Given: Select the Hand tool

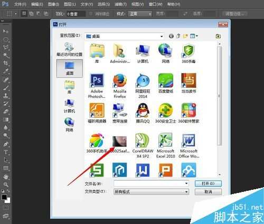Looking at the screenshot, I should point(6,177).
